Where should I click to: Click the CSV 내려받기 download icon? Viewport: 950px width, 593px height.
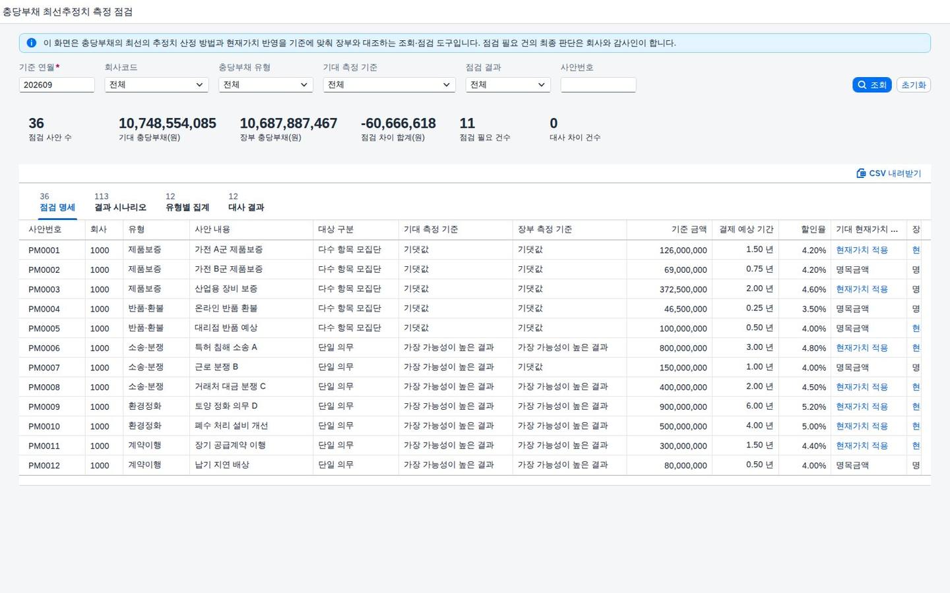point(861,173)
